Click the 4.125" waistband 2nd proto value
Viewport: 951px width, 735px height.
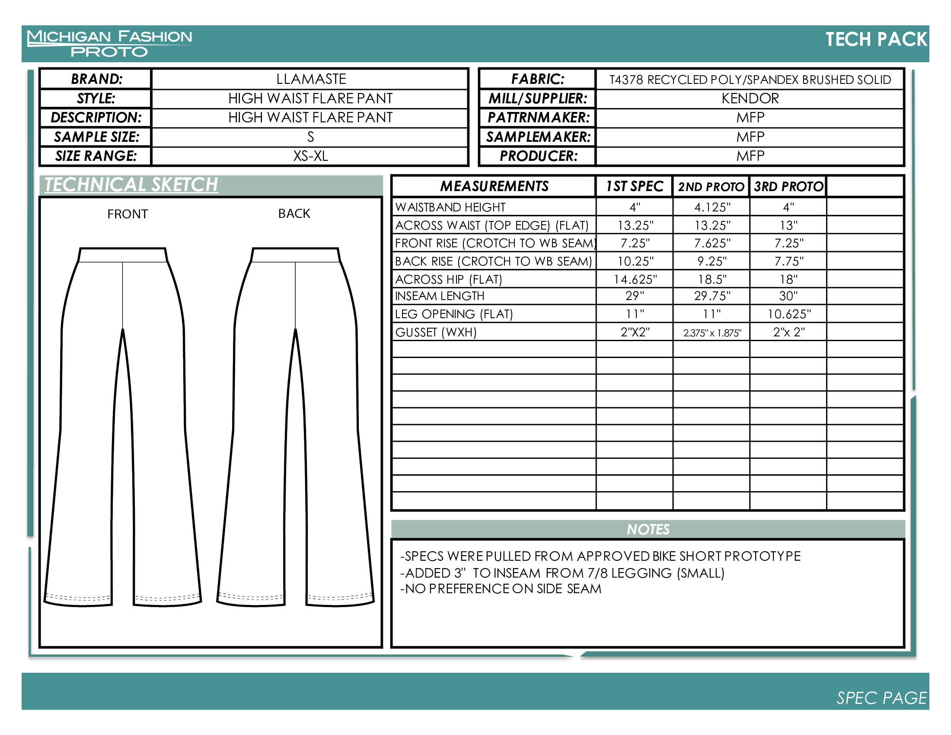pos(712,207)
